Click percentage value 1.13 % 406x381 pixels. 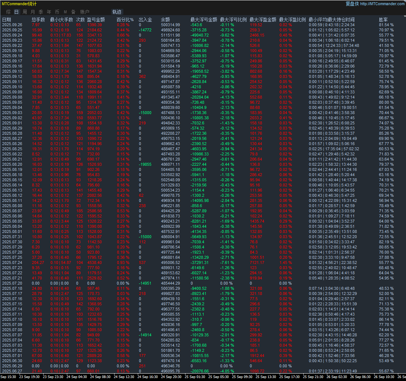123,118
